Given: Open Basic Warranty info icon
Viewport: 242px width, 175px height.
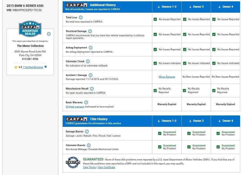Looking at the screenshot, I should [86, 102].
